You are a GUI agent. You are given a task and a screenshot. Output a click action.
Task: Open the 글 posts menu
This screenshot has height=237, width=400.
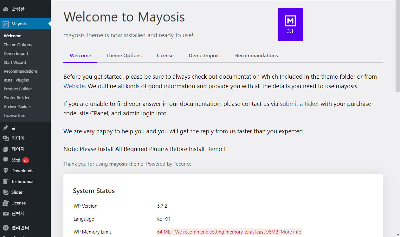click(x=25, y=128)
